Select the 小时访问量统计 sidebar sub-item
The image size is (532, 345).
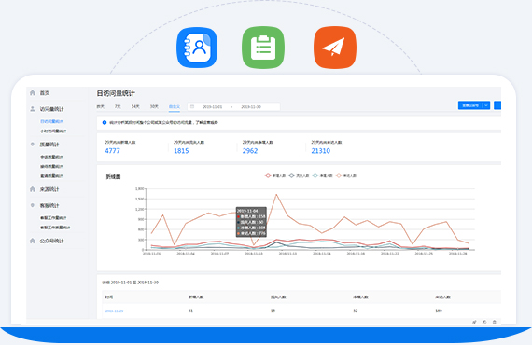53,131
